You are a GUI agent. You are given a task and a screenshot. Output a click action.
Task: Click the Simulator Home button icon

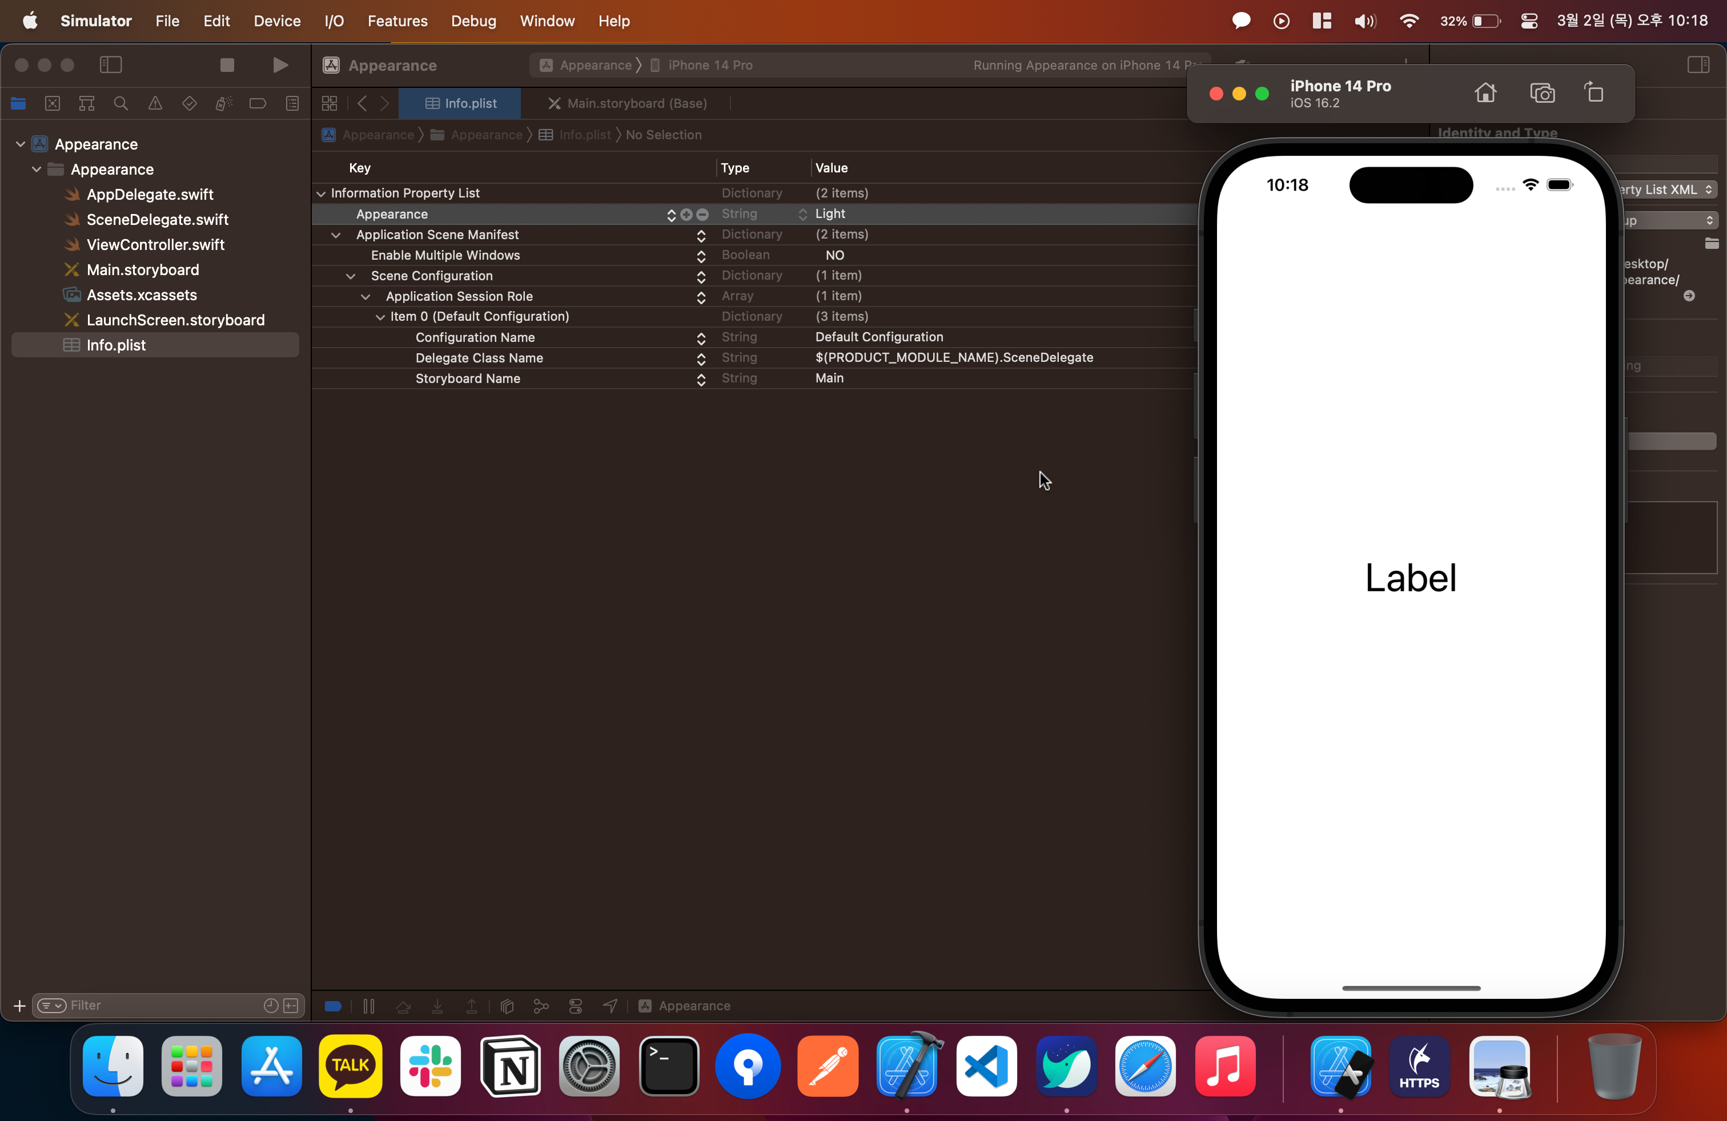pyautogui.click(x=1485, y=93)
